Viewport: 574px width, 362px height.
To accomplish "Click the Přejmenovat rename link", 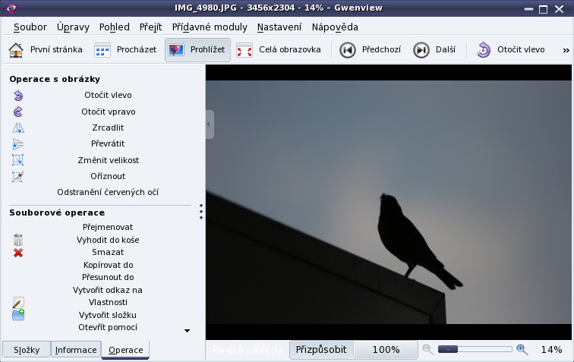I will point(108,227).
